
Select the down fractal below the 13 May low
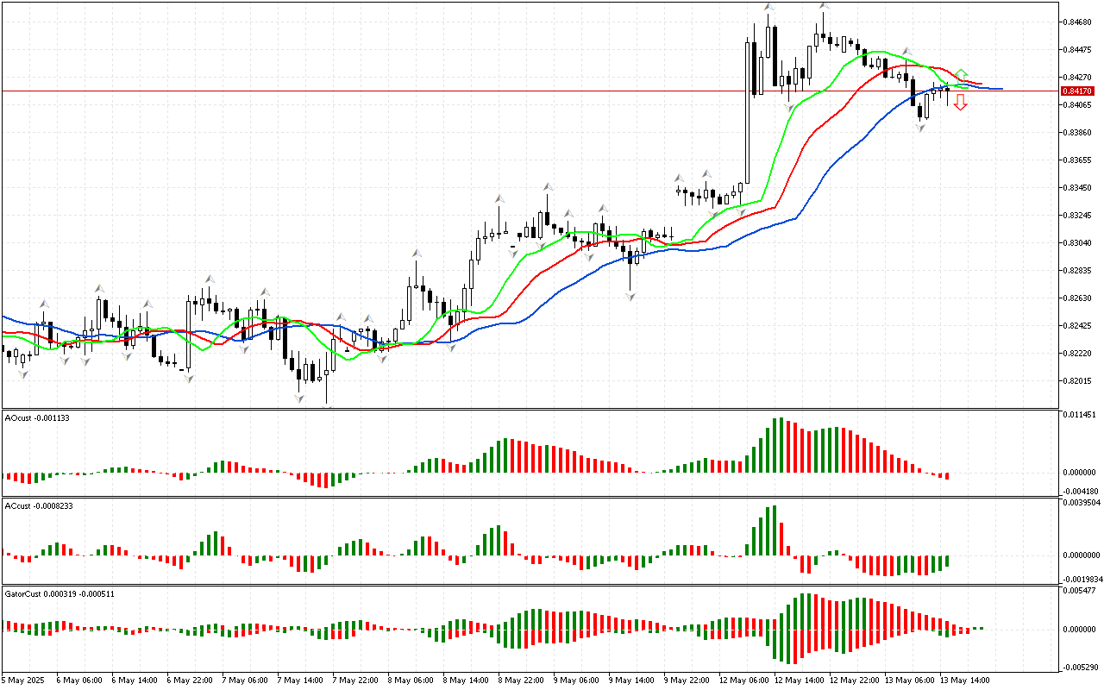[x=920, y=128]
